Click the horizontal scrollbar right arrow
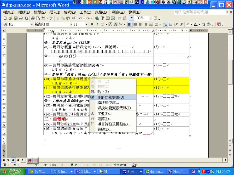The width and height of the screenshot is (234, 175). click(226, 160)
